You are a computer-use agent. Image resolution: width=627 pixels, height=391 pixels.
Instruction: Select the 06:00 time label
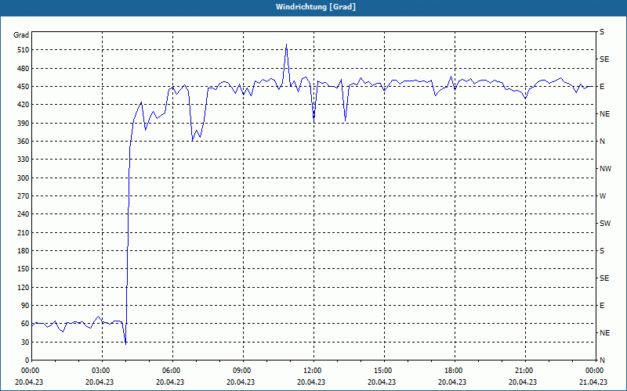click(170, 370)
